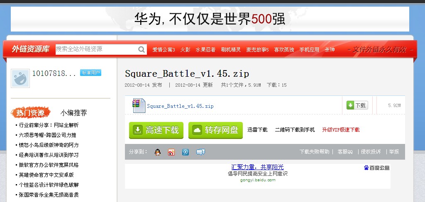Click the 百度公益 logo
The height and width of the screenshot is (202, 425).
377,168
